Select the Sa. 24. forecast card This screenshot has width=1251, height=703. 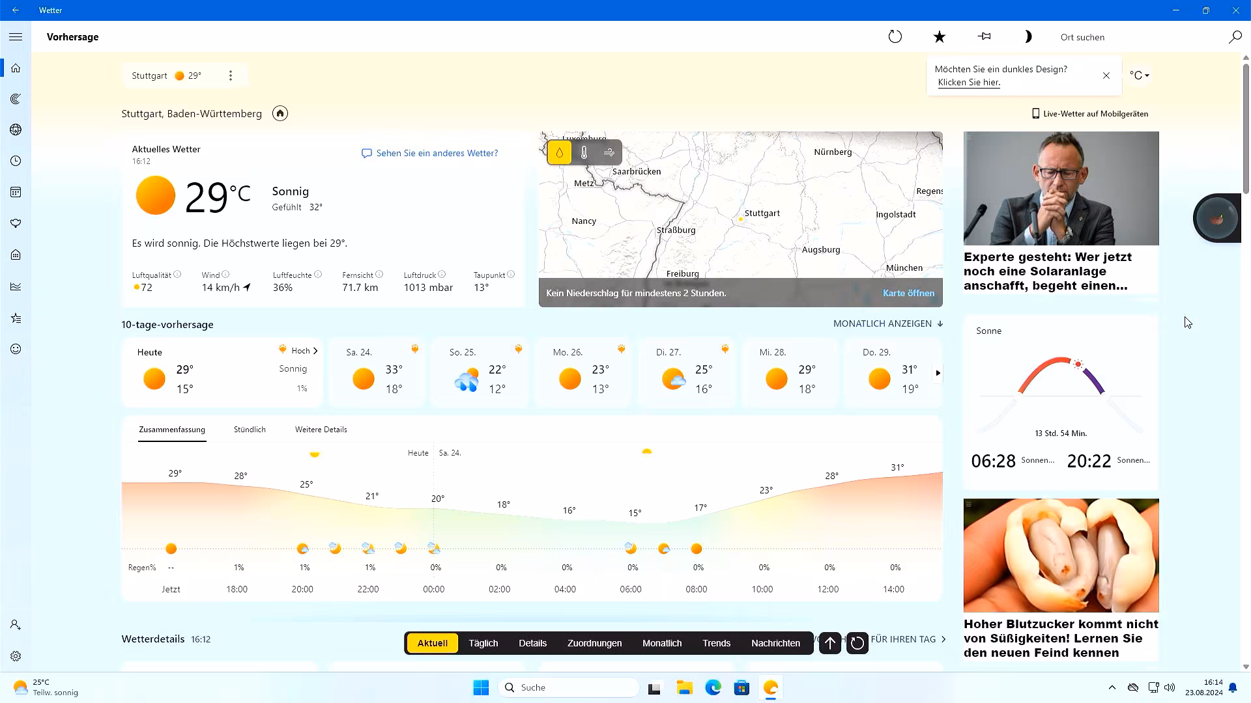coord(377,372)
